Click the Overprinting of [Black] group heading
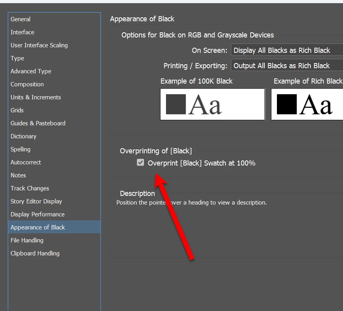Image resolution: width=343 pixels, height=311 pixels. click(156, 151)
